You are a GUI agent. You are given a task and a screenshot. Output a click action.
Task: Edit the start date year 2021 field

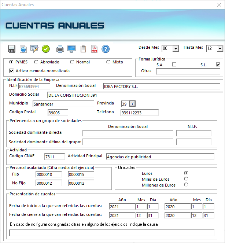click(122, 207)
